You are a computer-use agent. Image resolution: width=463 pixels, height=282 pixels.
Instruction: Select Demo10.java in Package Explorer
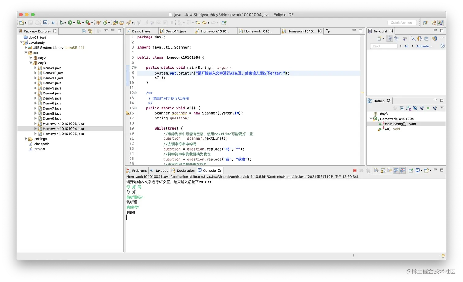point(53,73)
